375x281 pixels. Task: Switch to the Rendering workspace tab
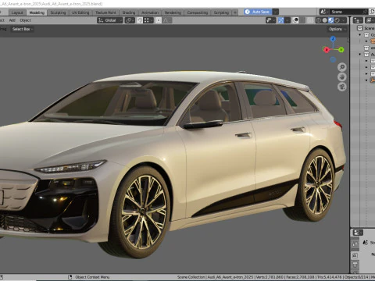(173, 12)
